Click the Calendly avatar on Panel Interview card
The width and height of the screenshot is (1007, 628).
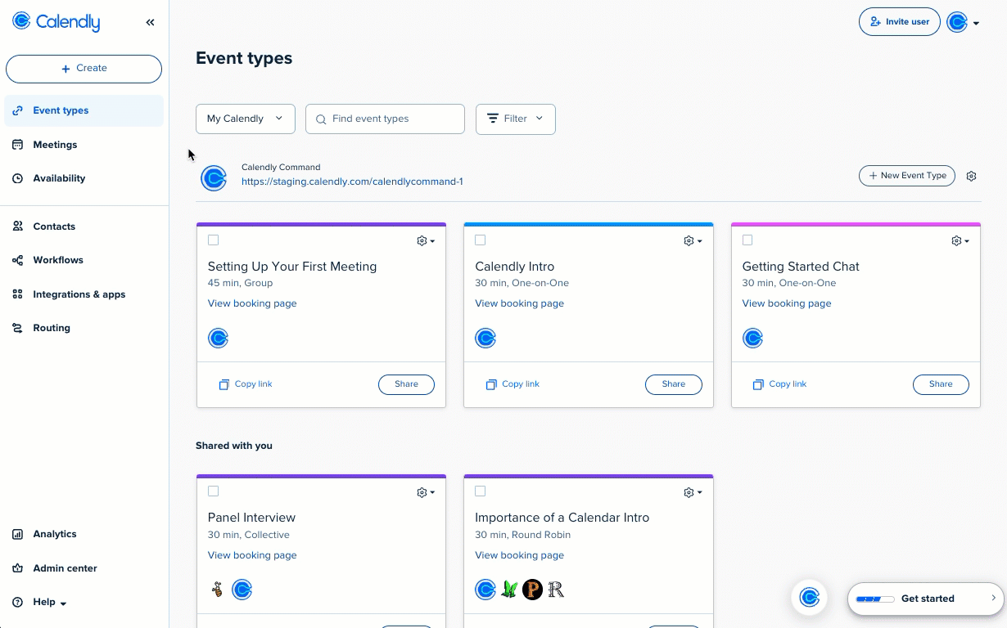click(x=242, y=590)
